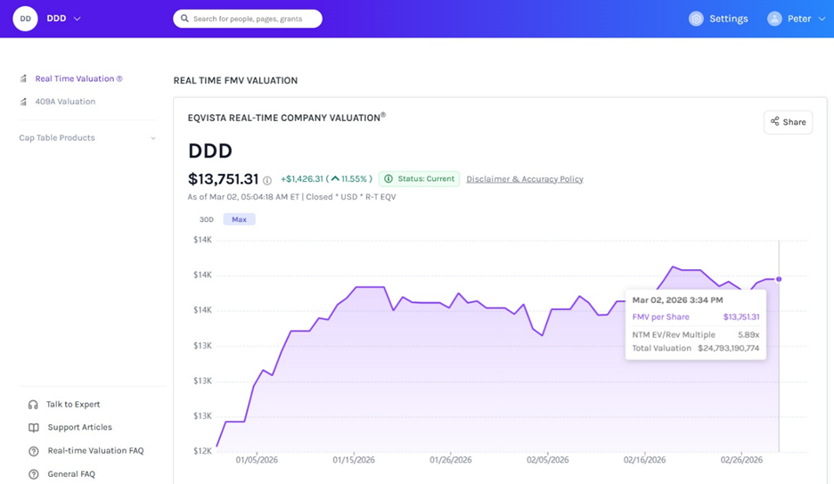834x484 pixels.
Task: Click the DD company avatar logo
Action: 25,19
